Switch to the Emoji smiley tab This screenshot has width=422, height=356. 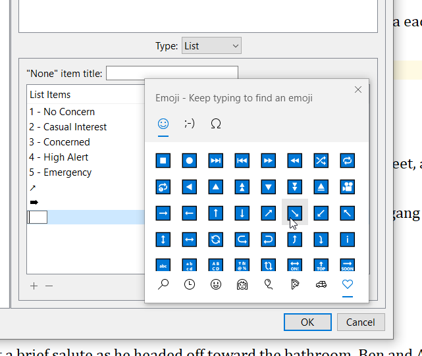(163, 124)
